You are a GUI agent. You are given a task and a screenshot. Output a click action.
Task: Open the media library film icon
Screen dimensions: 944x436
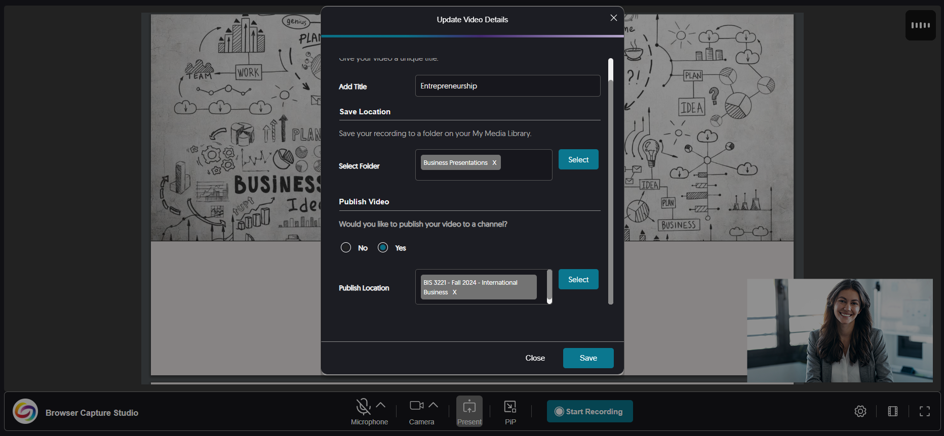click(893, 411)
